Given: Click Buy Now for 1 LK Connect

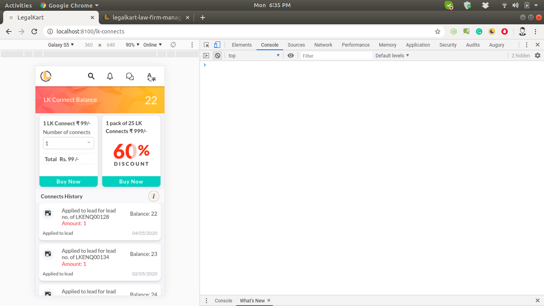Looking at the screenshot, I should [x=68, y=182].
